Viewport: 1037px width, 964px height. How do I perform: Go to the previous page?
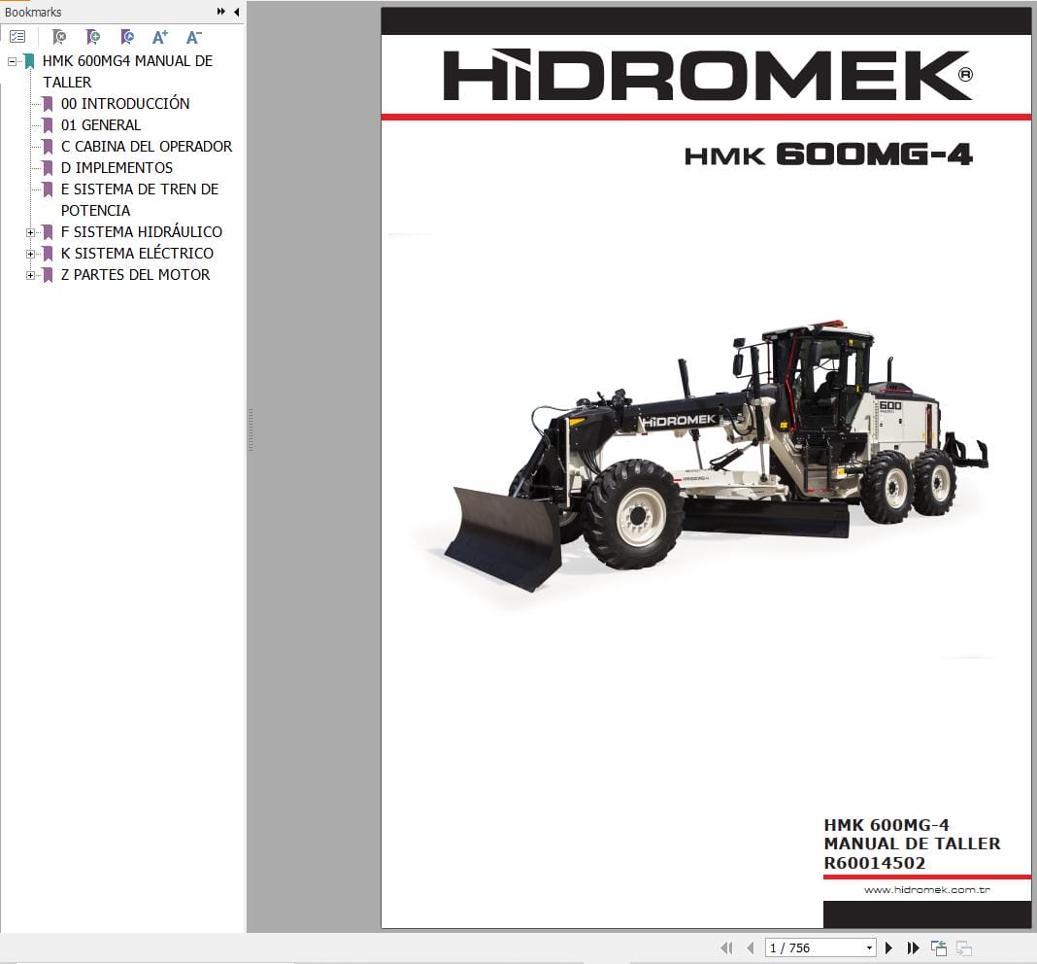coord(750,948)
